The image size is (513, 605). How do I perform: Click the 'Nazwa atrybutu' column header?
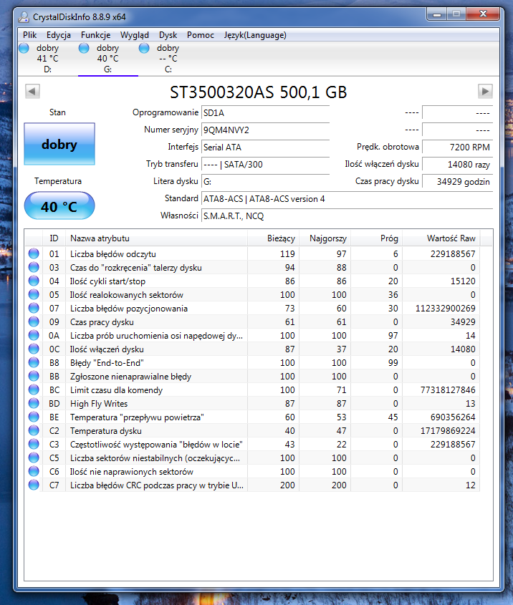point(156,238)
